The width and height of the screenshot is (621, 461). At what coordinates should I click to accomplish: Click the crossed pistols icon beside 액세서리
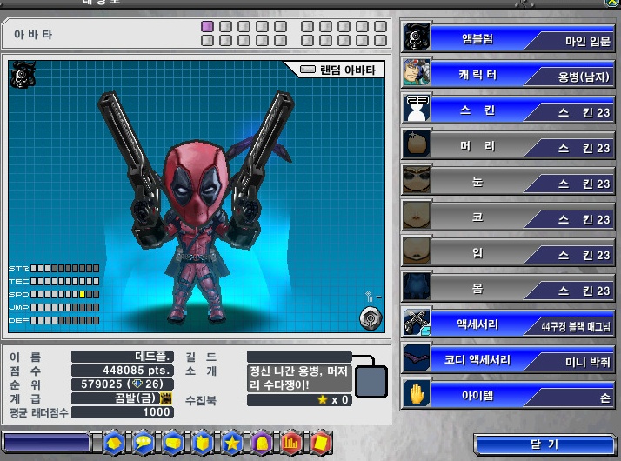(417, 323)
